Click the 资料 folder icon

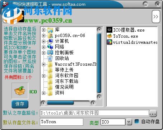[x=50, y=93]
